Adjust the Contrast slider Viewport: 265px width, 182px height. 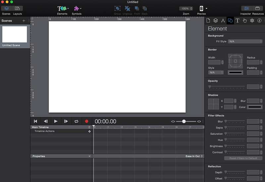pos(235,152)
